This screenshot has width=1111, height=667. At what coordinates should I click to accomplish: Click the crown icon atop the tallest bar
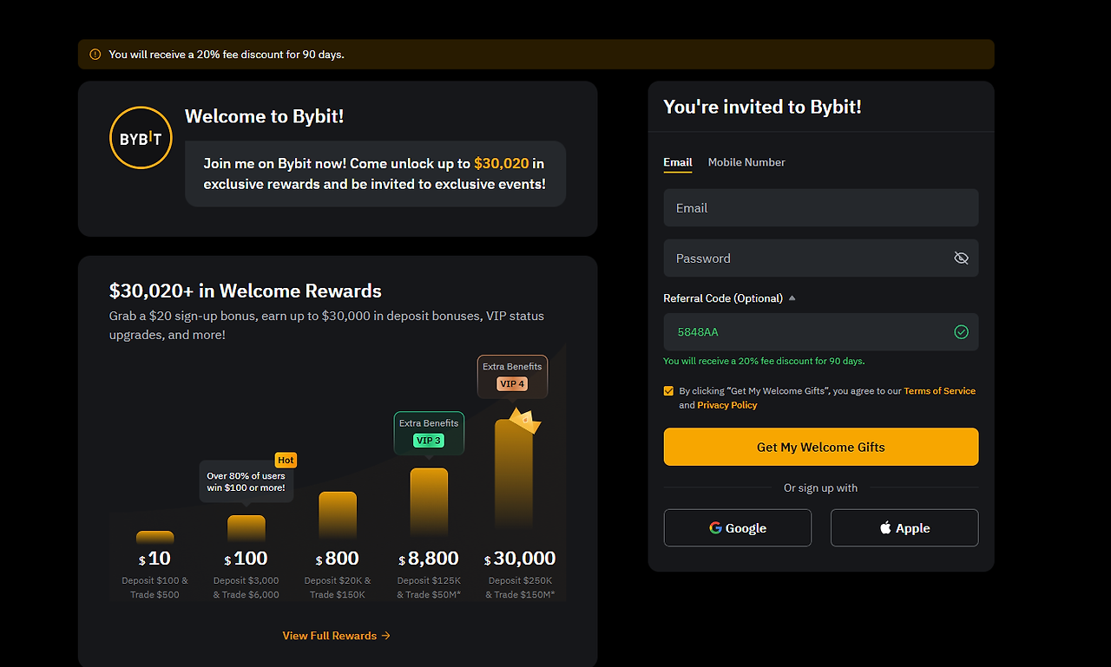pos(524,421)
